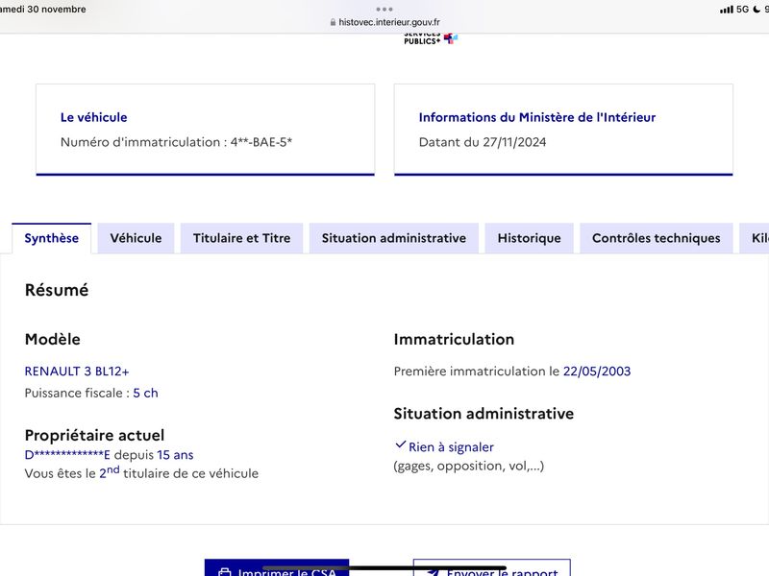
Task: Tap the cellular signal bars icon
Action: (727, 10)
